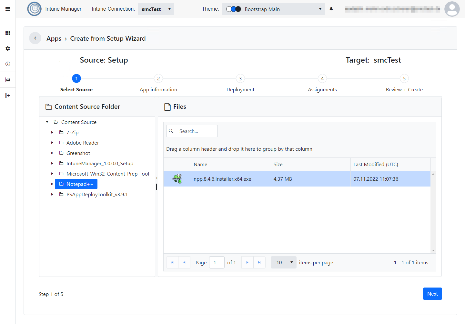Open the user profile avatar
This screenshot has width=465, height=324.
(x=452, y=9)
